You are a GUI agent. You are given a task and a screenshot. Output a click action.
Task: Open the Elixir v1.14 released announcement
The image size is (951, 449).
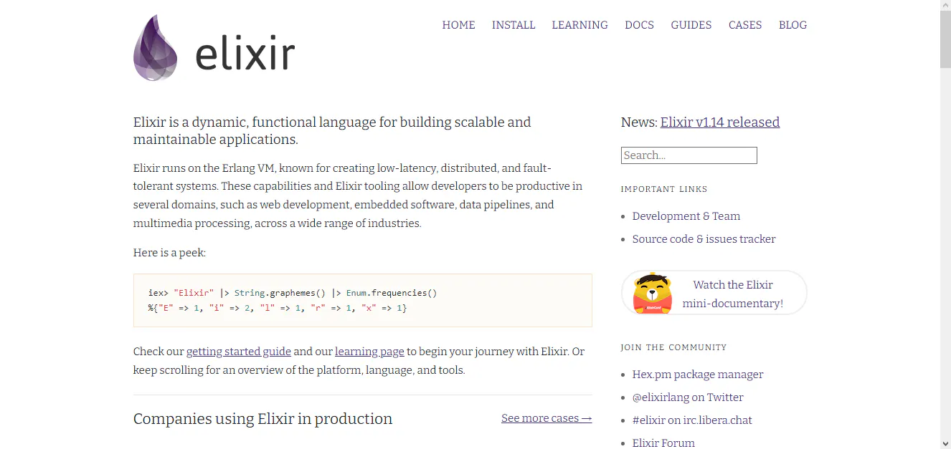click(x=719, y=122)
